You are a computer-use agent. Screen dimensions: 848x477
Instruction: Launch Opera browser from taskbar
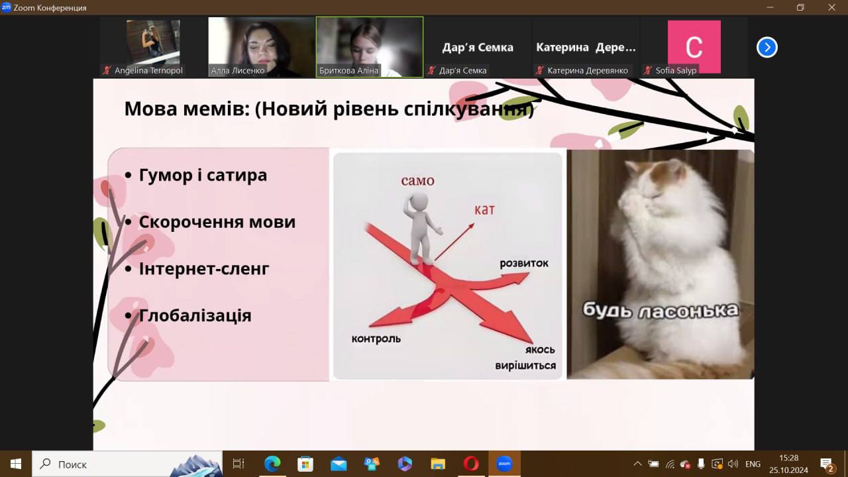pyautogui.click(x=471, y=464)
